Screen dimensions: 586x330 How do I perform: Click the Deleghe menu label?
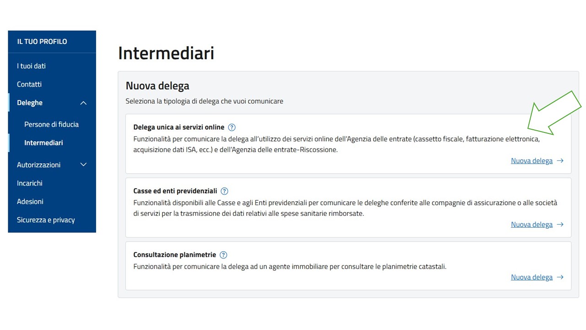pyautogui.click(x=30, y=103)
